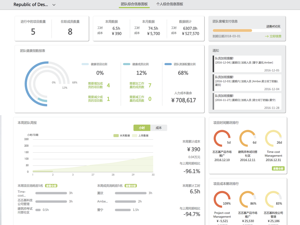
Task: Click the team plan progress bar
Action: tap(247, 30)
